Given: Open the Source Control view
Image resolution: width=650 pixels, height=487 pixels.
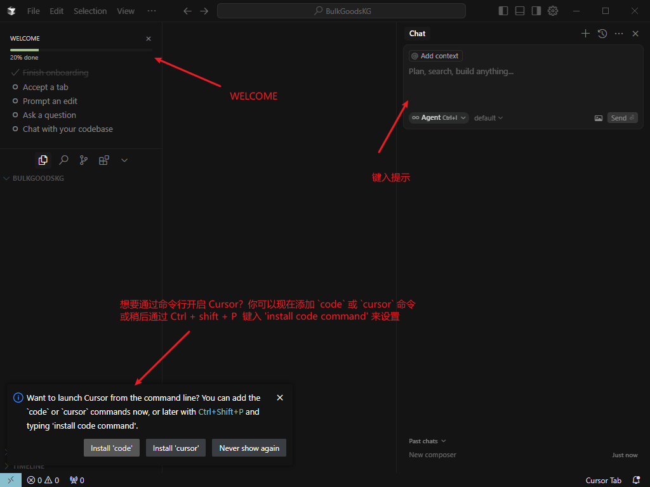Looking at the screenshot, I should [84, 160].
